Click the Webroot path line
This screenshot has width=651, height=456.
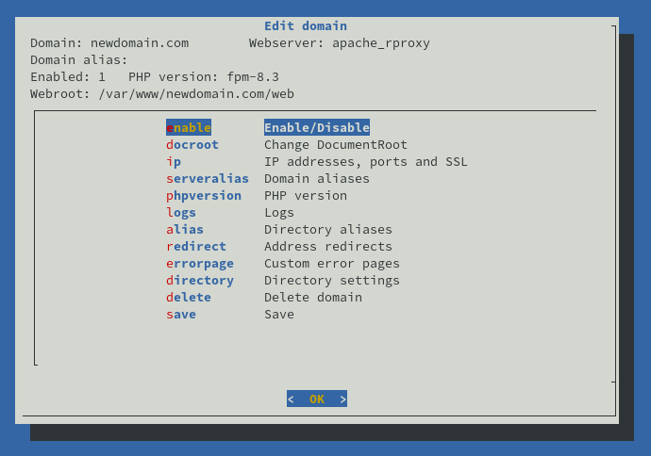coord(162,94)
